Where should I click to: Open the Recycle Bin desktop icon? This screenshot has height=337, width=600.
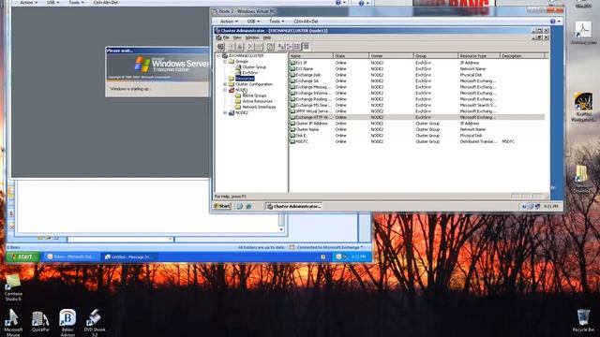coord(583,320)
